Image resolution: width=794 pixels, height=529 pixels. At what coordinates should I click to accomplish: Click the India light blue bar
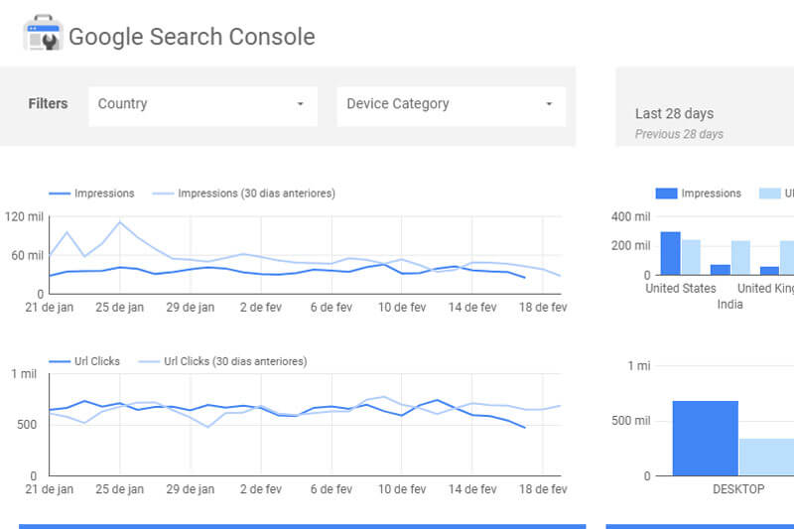[740, 258]
